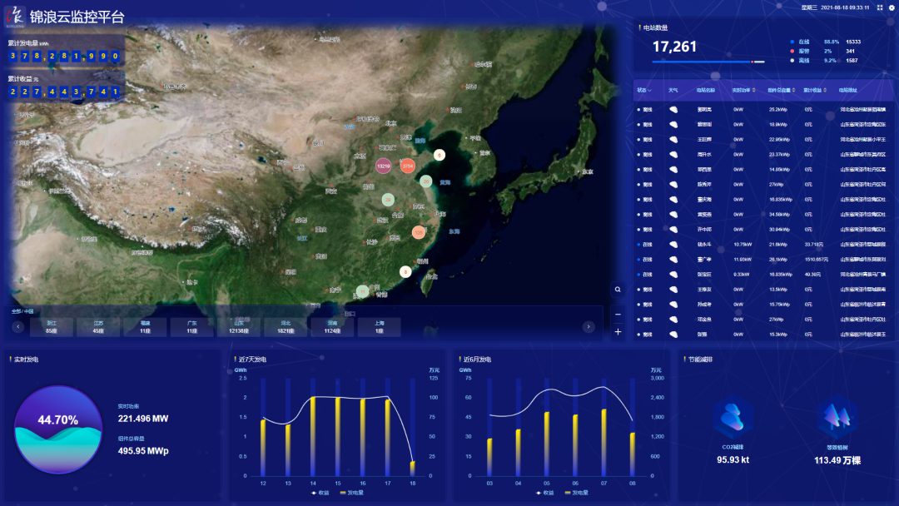Click the 全部 / 中国 breadcrumb
This screenshot has width=899, height=506.
[x=22, y=311]
